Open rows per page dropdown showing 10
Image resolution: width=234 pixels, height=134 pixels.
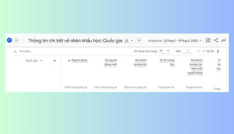(x=164, y=51)
